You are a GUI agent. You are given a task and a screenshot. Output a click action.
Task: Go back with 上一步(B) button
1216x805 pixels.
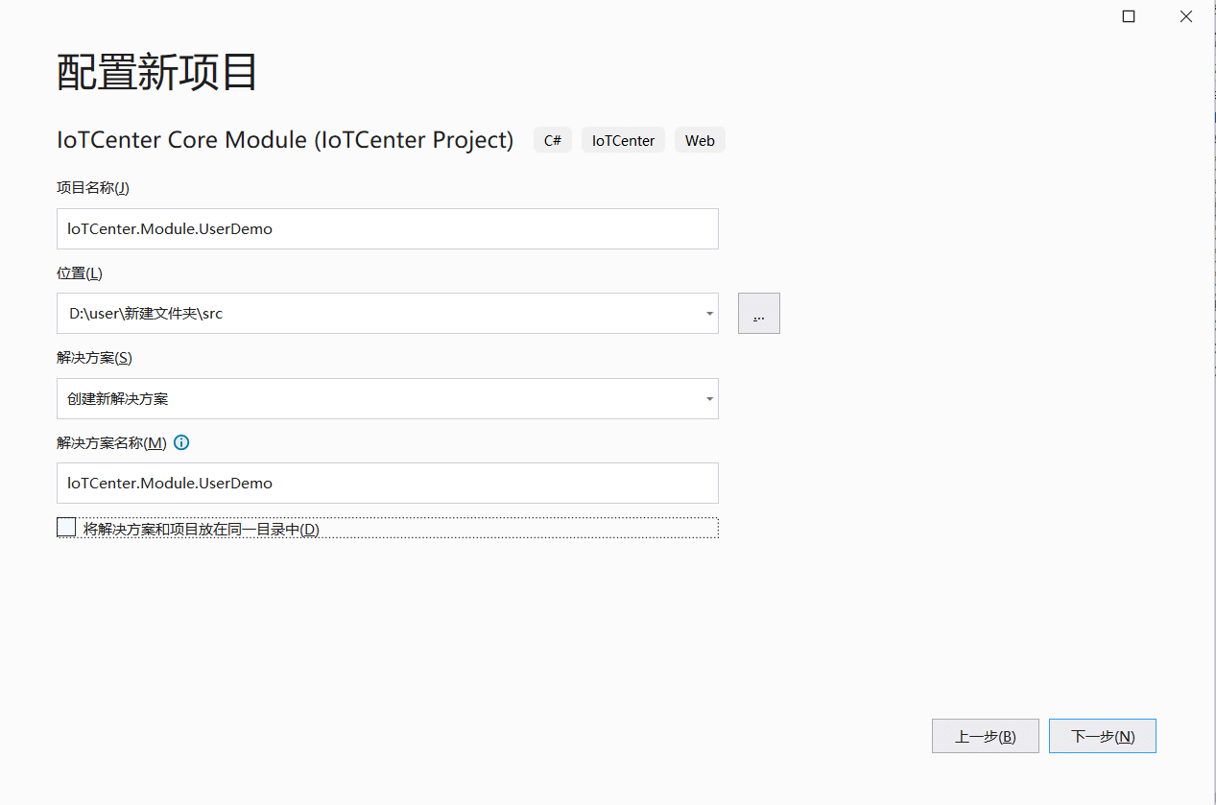(x=985, y=736)
